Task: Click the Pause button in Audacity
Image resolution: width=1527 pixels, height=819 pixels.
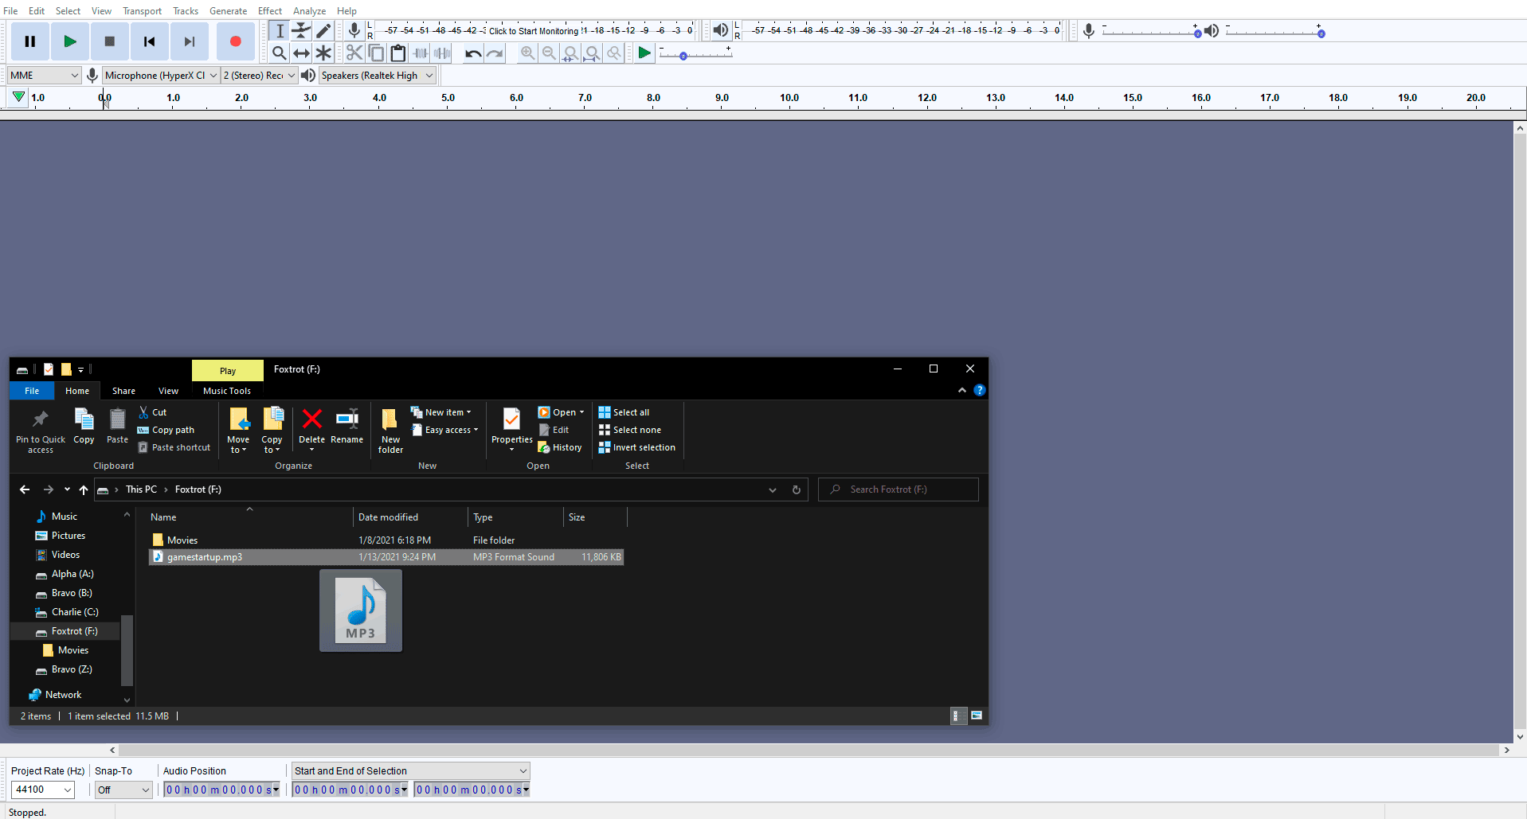Action: tap(30, 41)
